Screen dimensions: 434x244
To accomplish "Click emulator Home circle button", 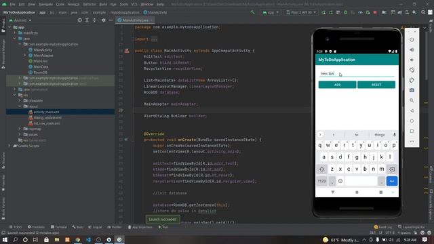I will coord(412,121).
